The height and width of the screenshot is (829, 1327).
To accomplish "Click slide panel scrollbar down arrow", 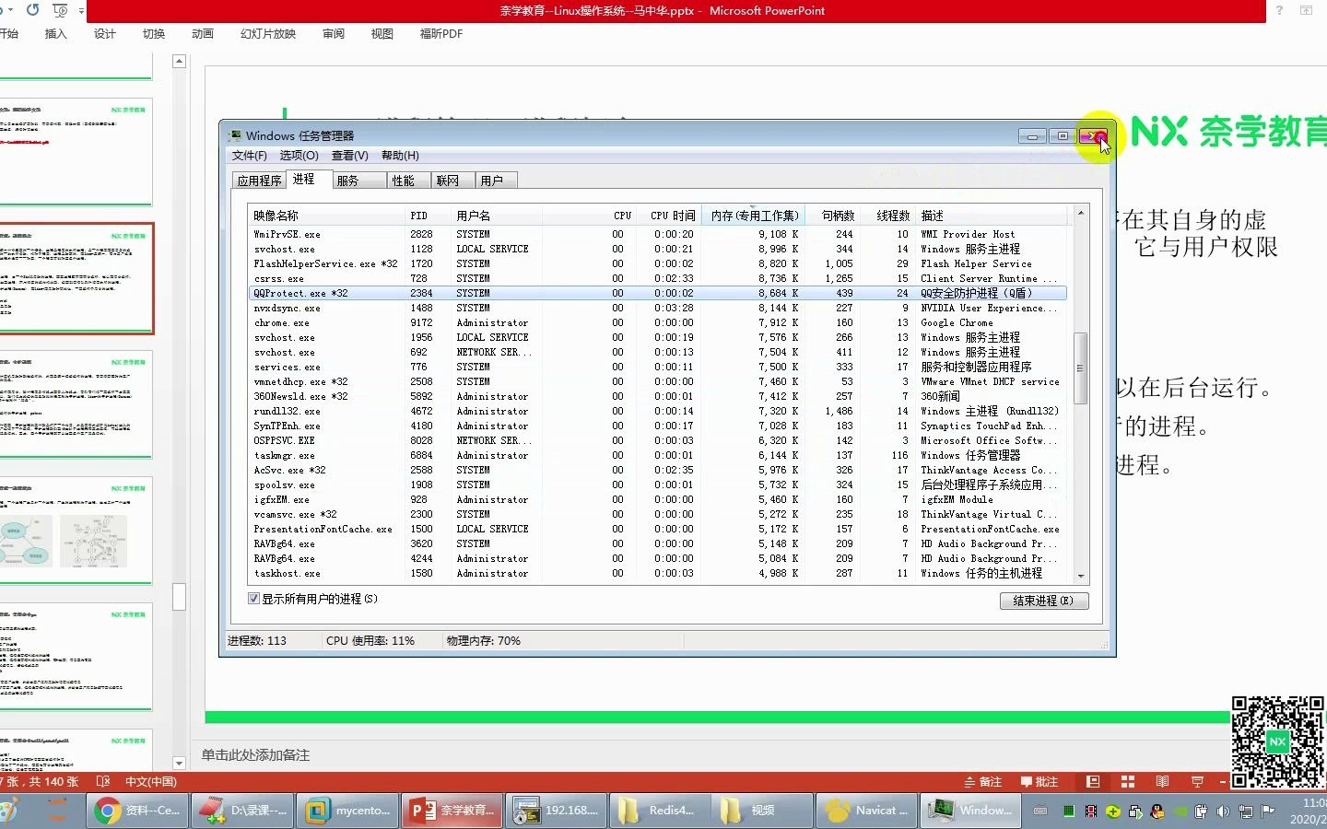I will tap(180, 763).
